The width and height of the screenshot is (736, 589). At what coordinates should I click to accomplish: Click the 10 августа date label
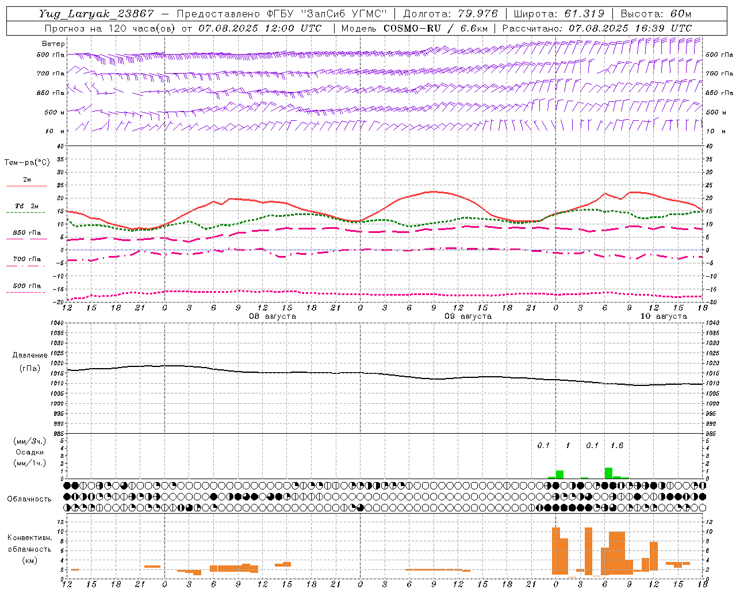coord(664,316)
